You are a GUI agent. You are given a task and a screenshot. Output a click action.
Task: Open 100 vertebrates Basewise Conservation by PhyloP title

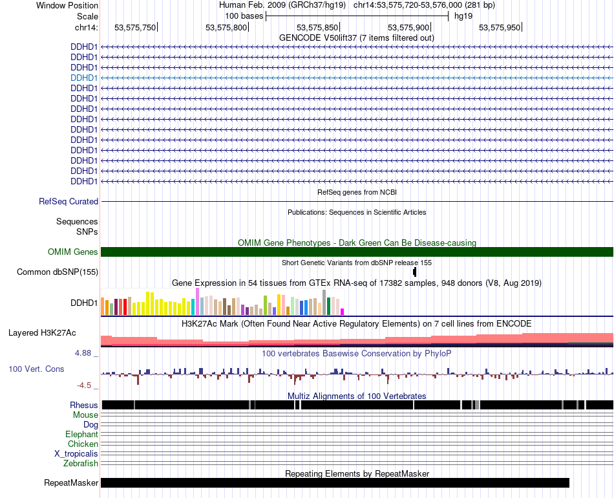point(357,353)
